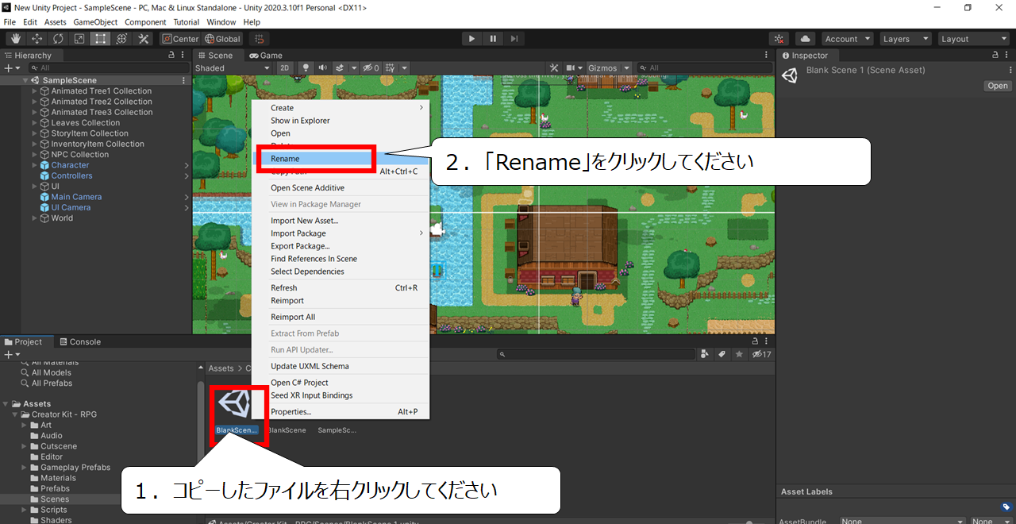1016x524 pixels.
Task: Open Inspector panel kebab menu
Action: point(1007,56)
